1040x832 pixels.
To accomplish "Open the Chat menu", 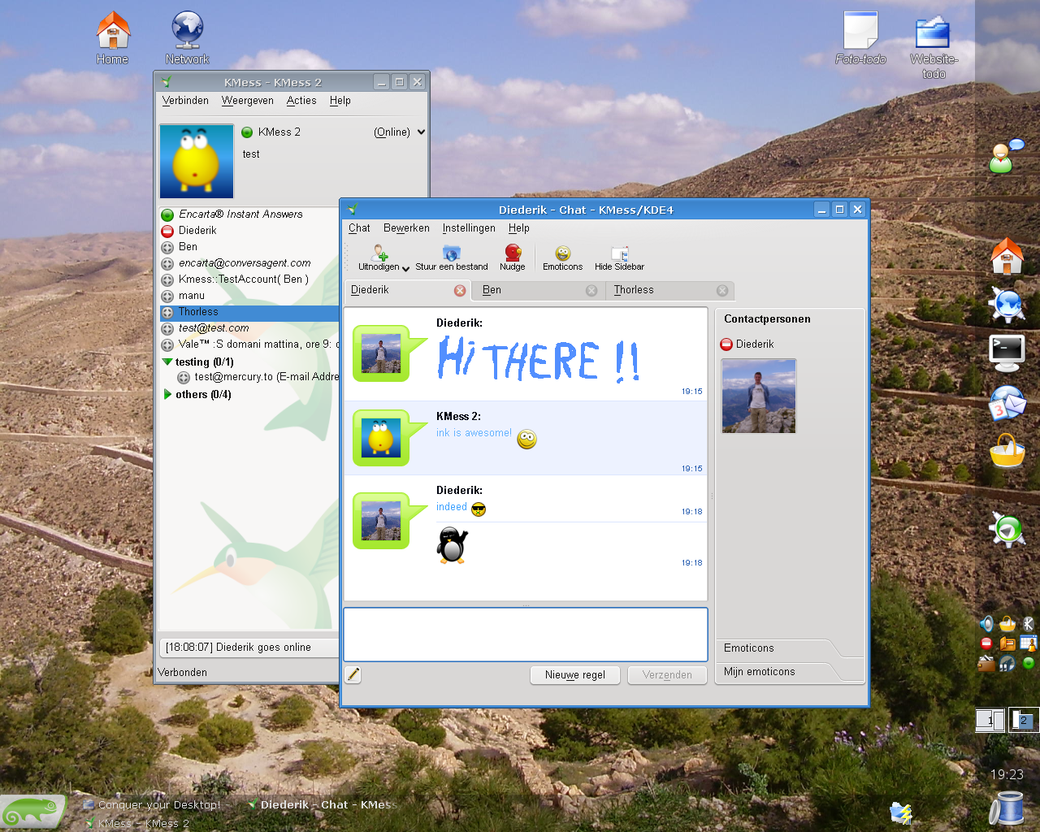I will click(x=359, y=228).
